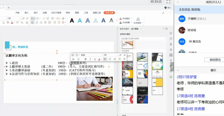224x116 pixels.
Task: Collapse the 成员 members panel chevron
Action: click(x=178, y=2)
